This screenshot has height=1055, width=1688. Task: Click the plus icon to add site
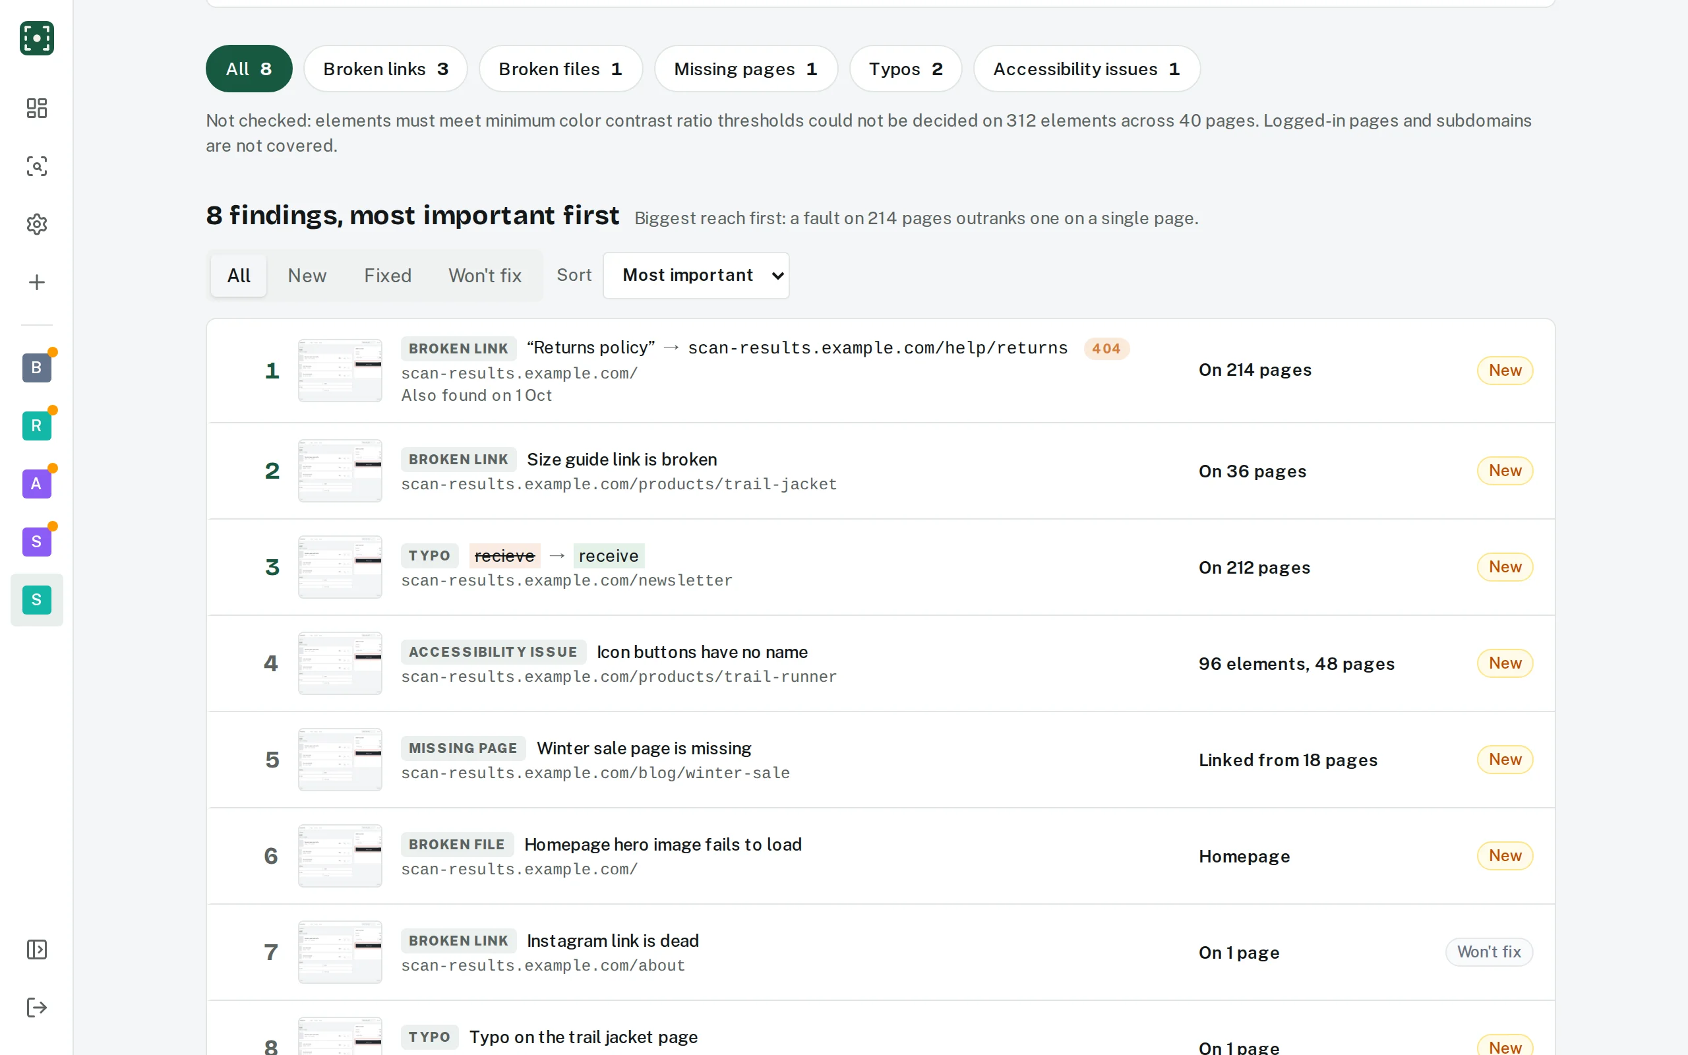click(36, 282)
